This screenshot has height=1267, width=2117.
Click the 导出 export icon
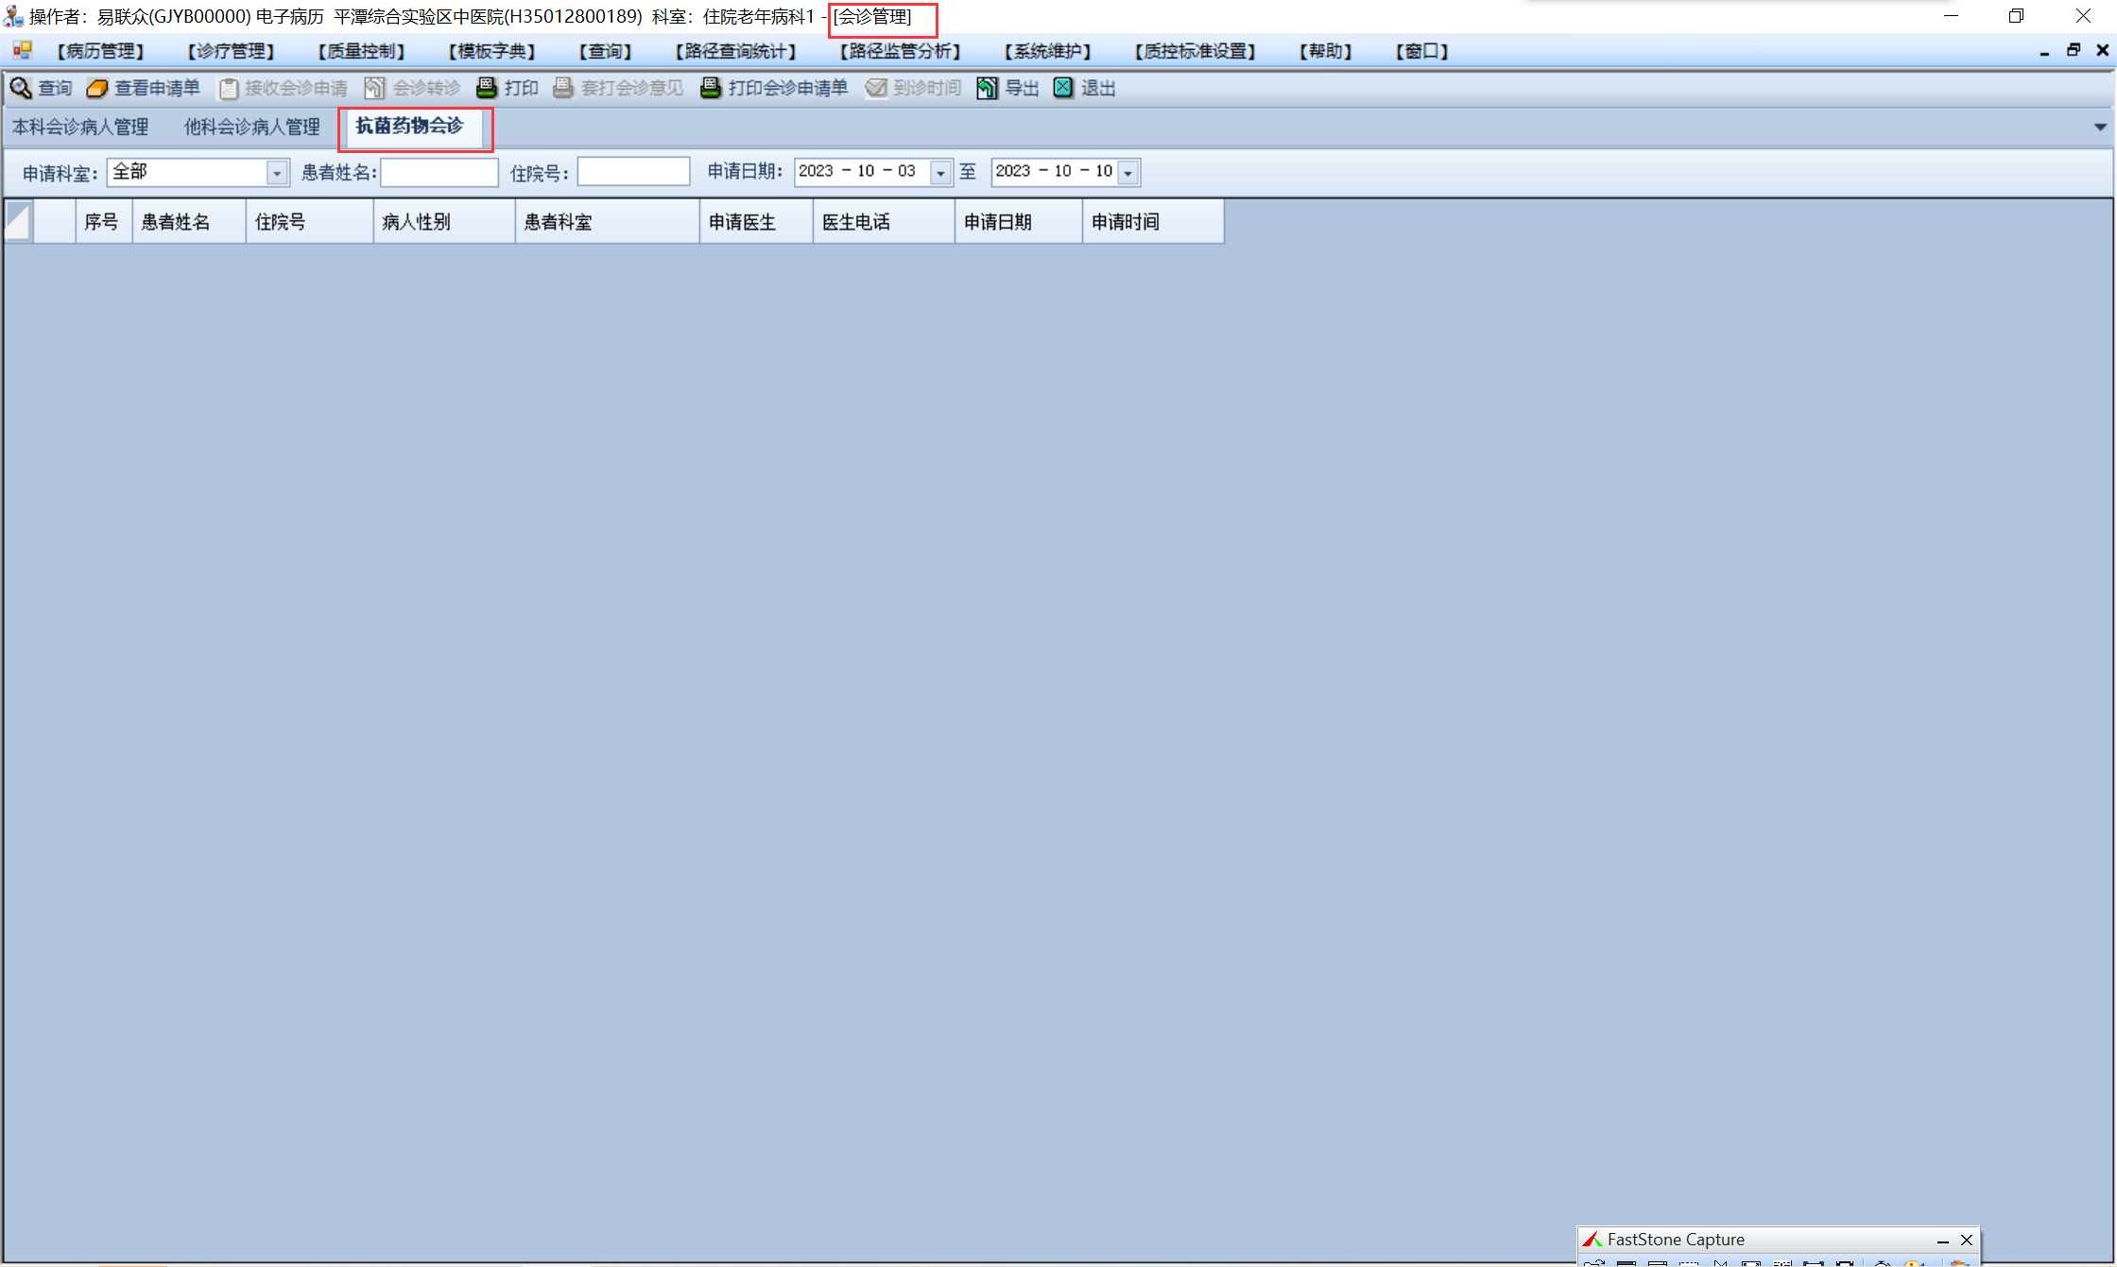point(987,88)
